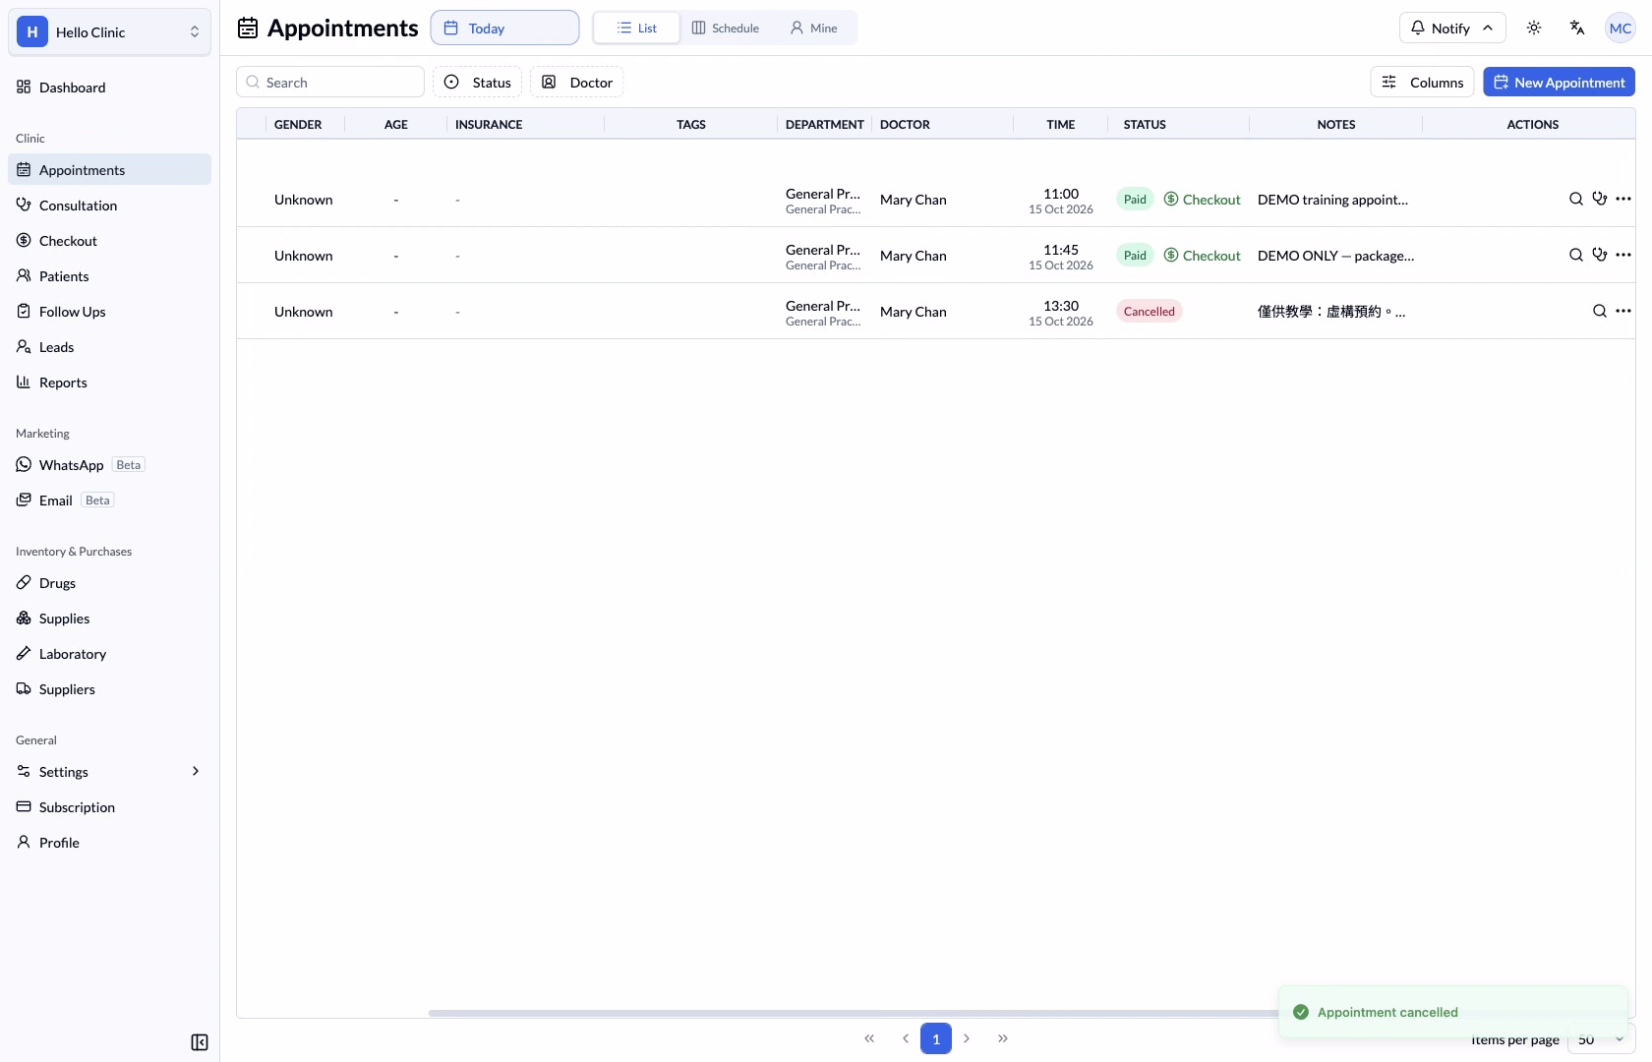
Task: Open language translation icon
Action: [x=1577, y=28]
